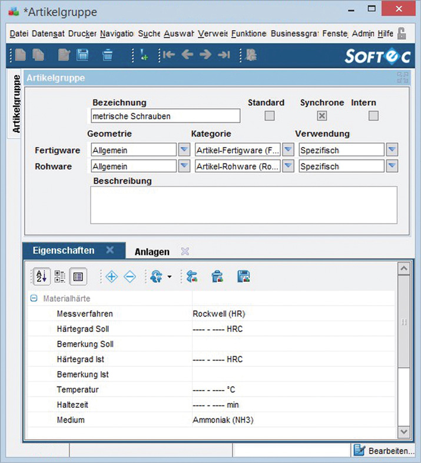The image size is (421, 463).
Task: Click the grayed user icon in the main toolbar
Action: (250, 55)
